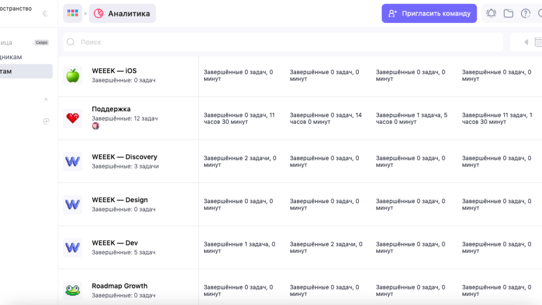Open the WEEEK — Discovery project row
Viewport: 542px width, 305px height.
point(124,157)
